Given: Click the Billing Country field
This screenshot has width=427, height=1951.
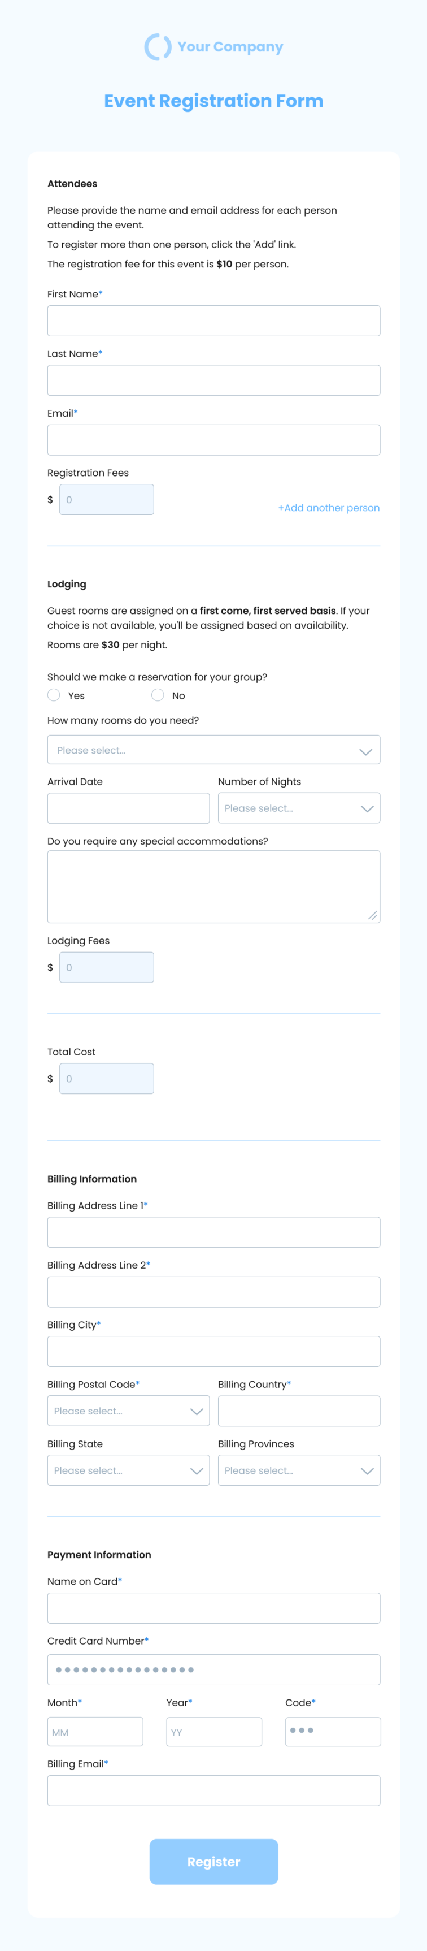Looking at the screenshot, I should (299, 1411).
